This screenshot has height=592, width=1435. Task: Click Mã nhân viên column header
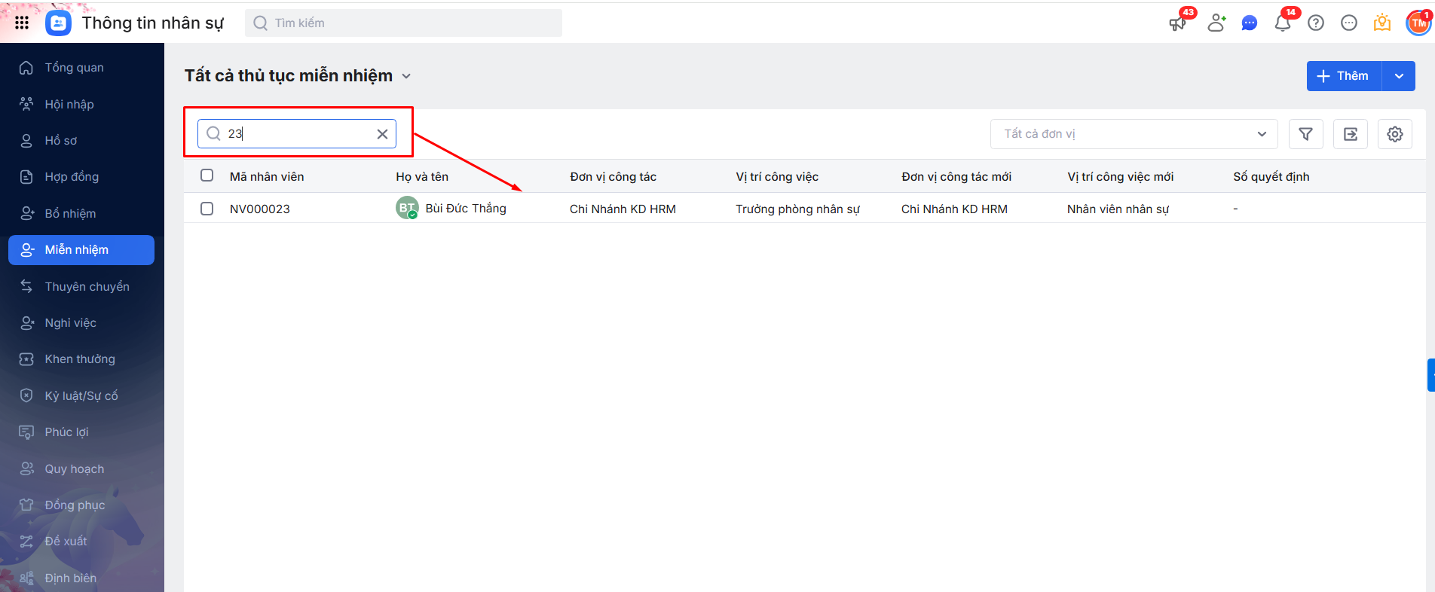click(267, 177)
